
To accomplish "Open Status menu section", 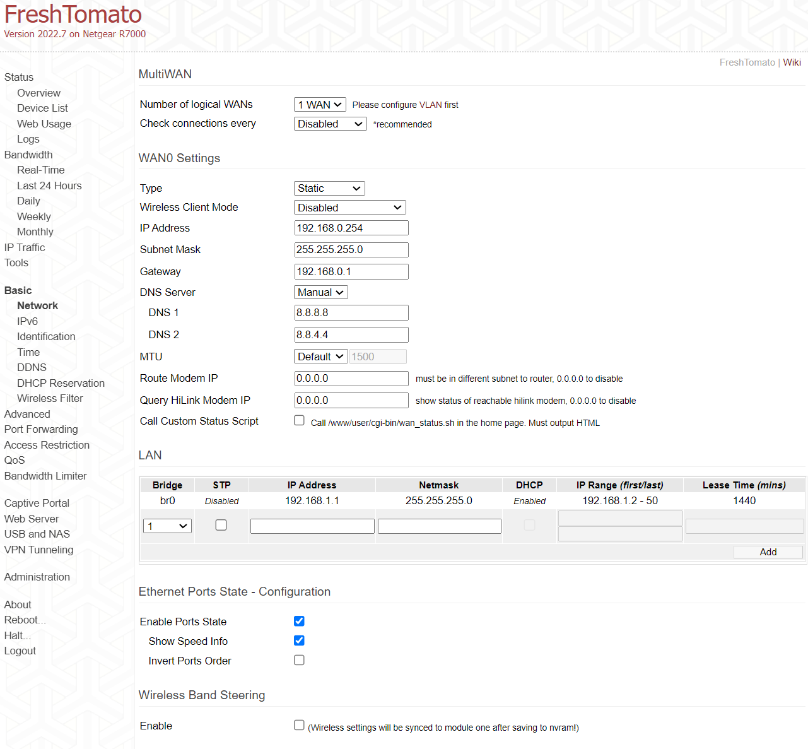I will pyautogui.click(x=19, y=77).
